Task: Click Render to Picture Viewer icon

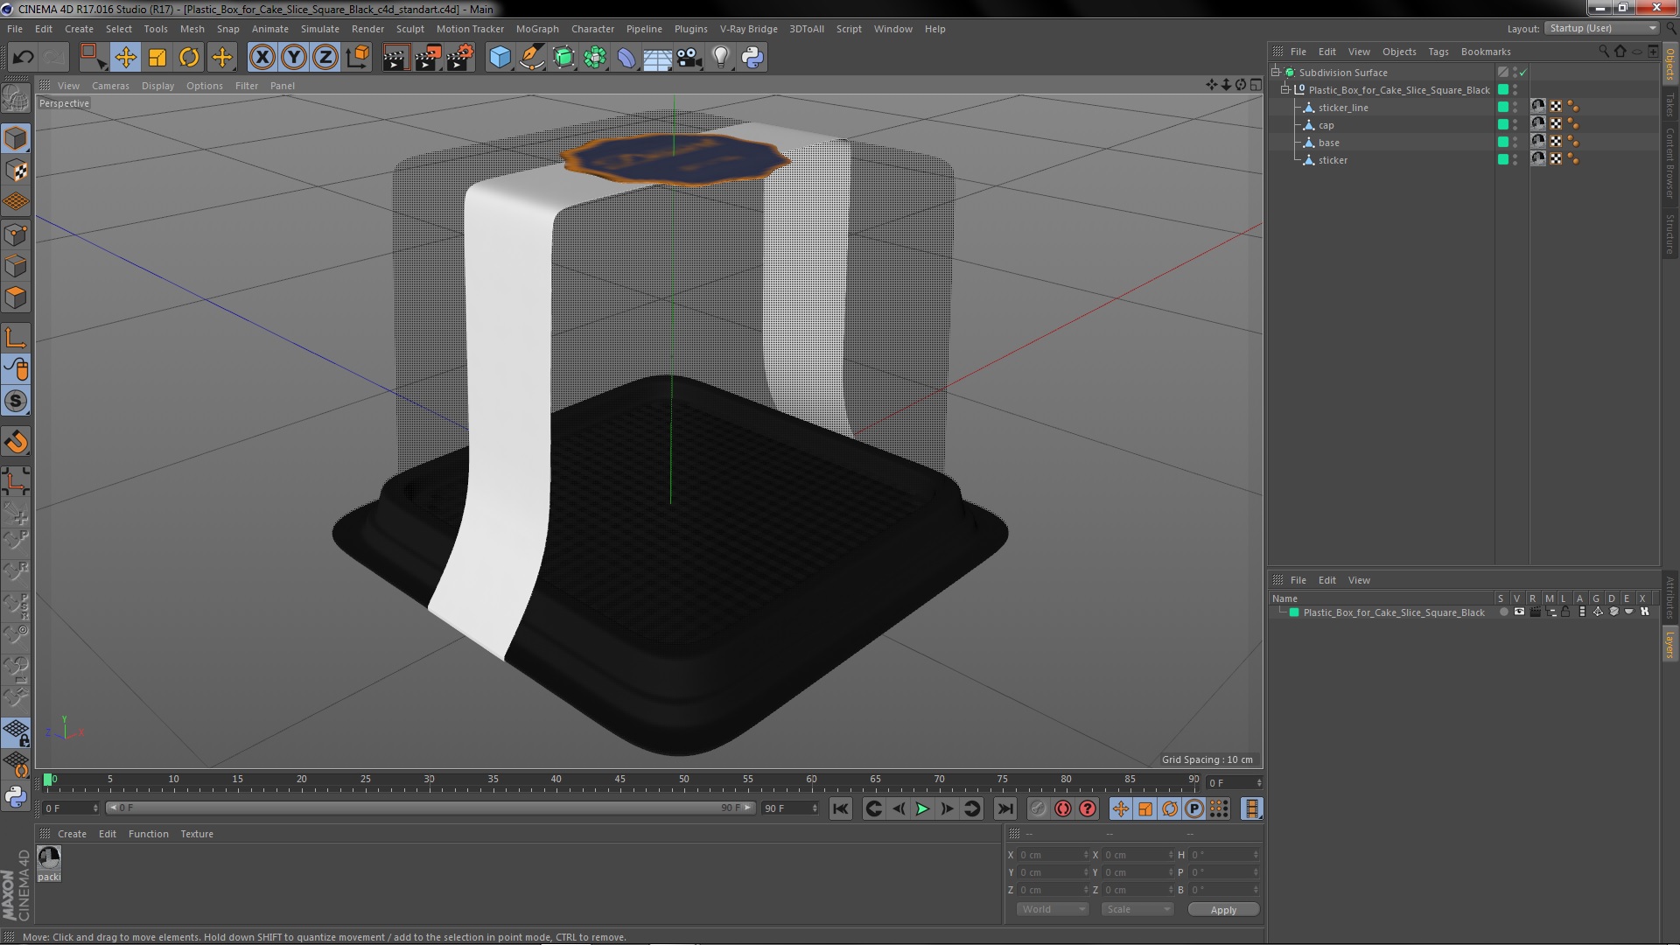Action: coord(428,58)
